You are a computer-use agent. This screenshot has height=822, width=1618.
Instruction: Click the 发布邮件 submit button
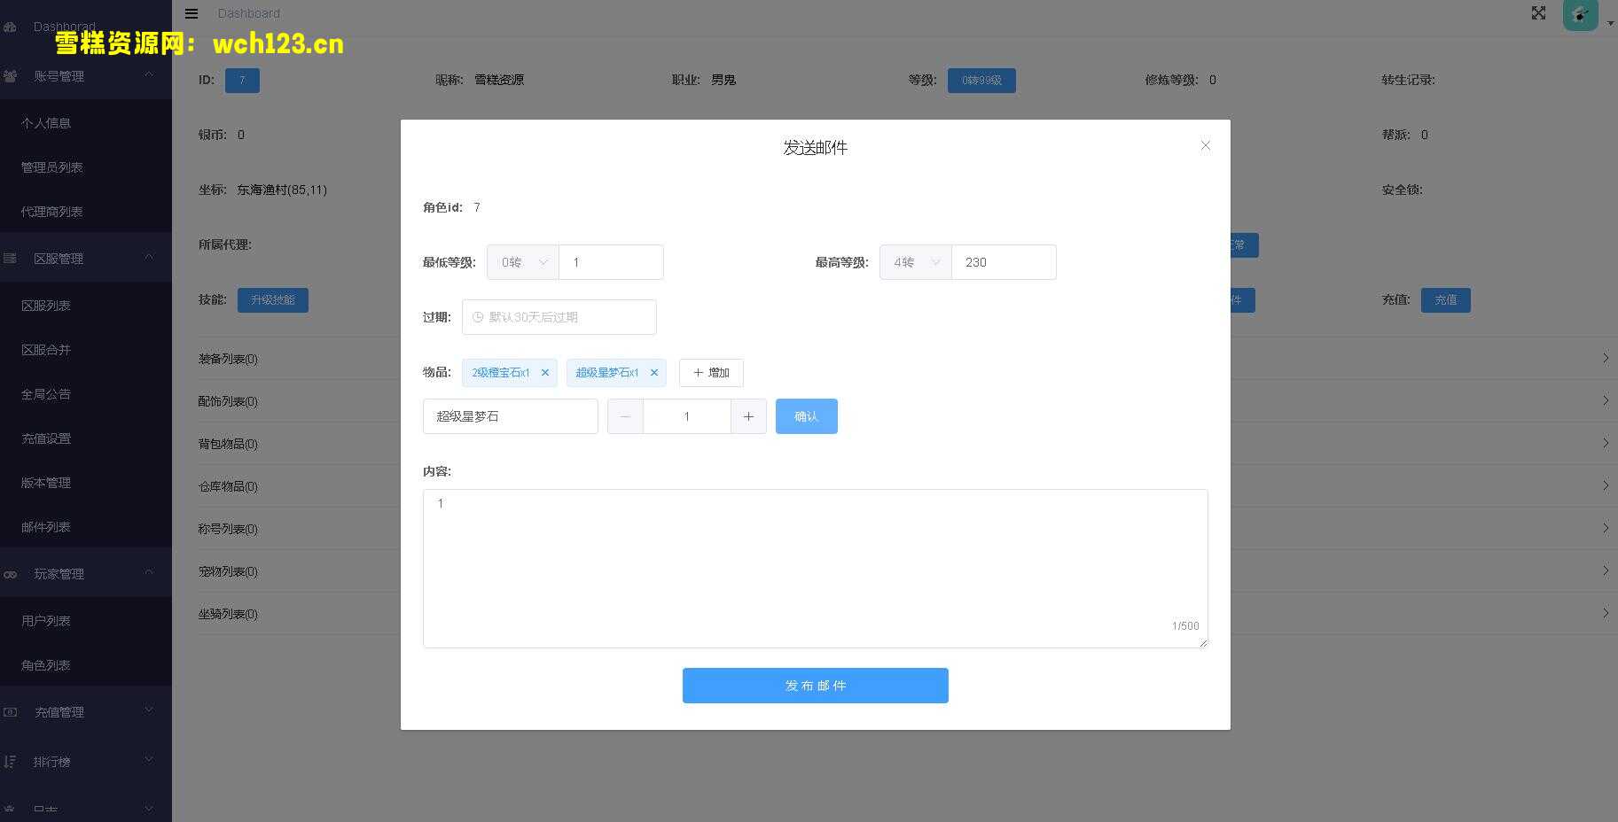[816, 686]
